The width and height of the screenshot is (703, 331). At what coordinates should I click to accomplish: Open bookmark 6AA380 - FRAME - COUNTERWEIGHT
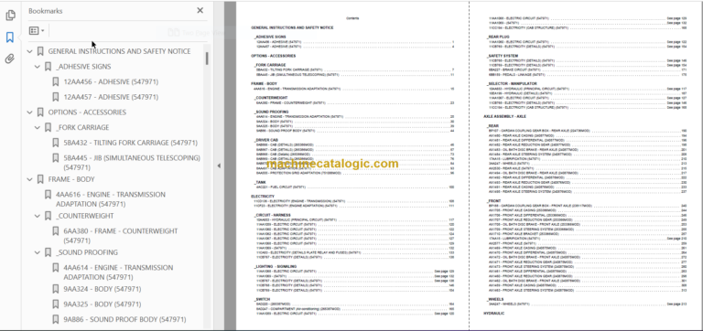[121, 236]
